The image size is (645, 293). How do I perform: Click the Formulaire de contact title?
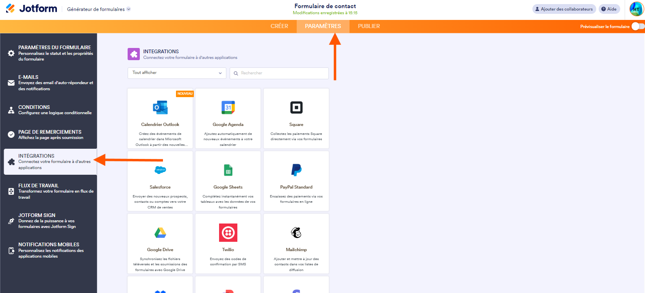[x=325, y=6]
